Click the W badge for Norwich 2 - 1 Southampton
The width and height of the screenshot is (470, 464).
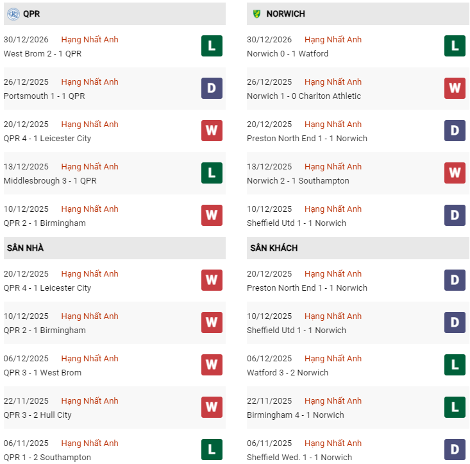455,173
